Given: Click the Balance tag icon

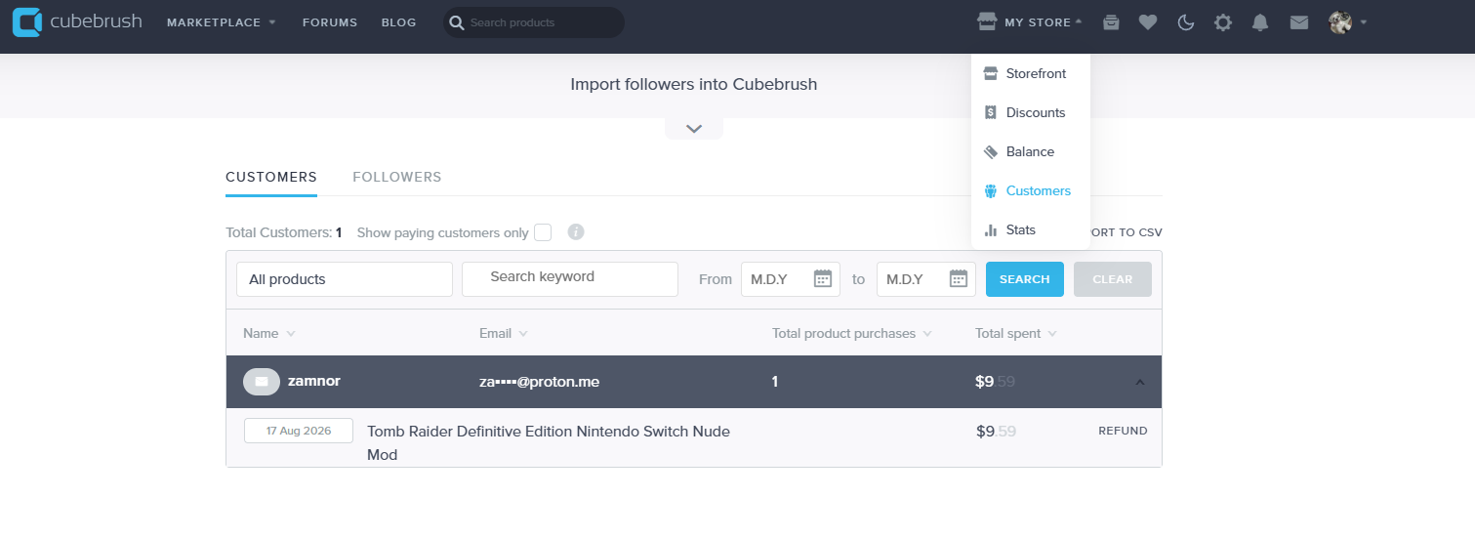Looking at the screenshot, I should coord(991,151).
